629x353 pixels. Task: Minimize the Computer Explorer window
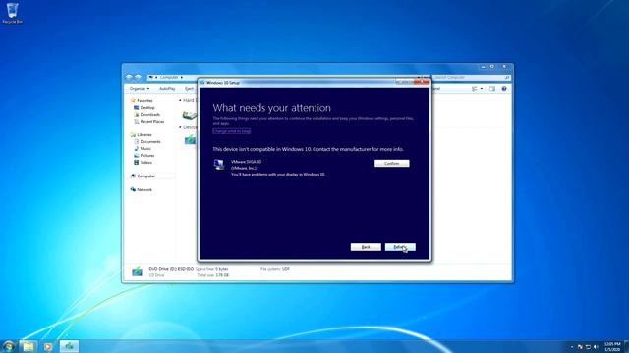click(483, 67)
